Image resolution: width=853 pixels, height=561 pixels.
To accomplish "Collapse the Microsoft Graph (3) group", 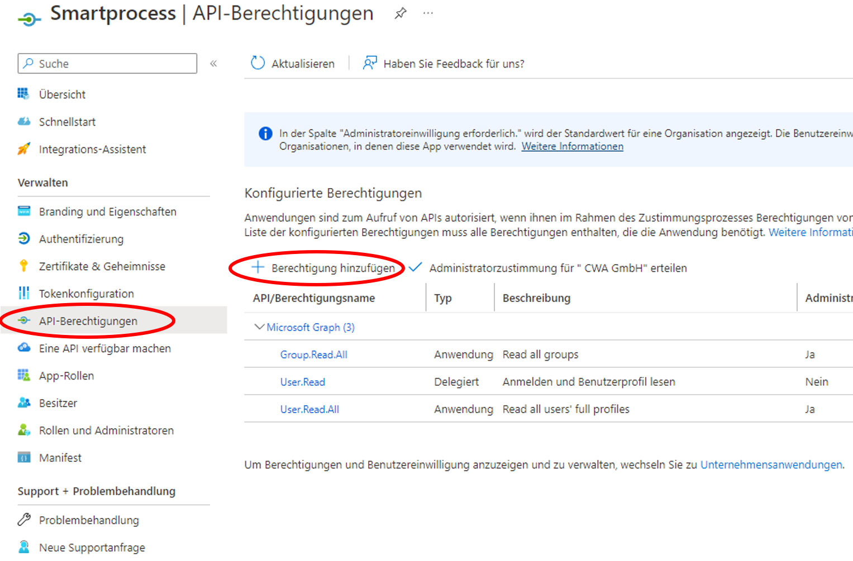I will 259,327.
